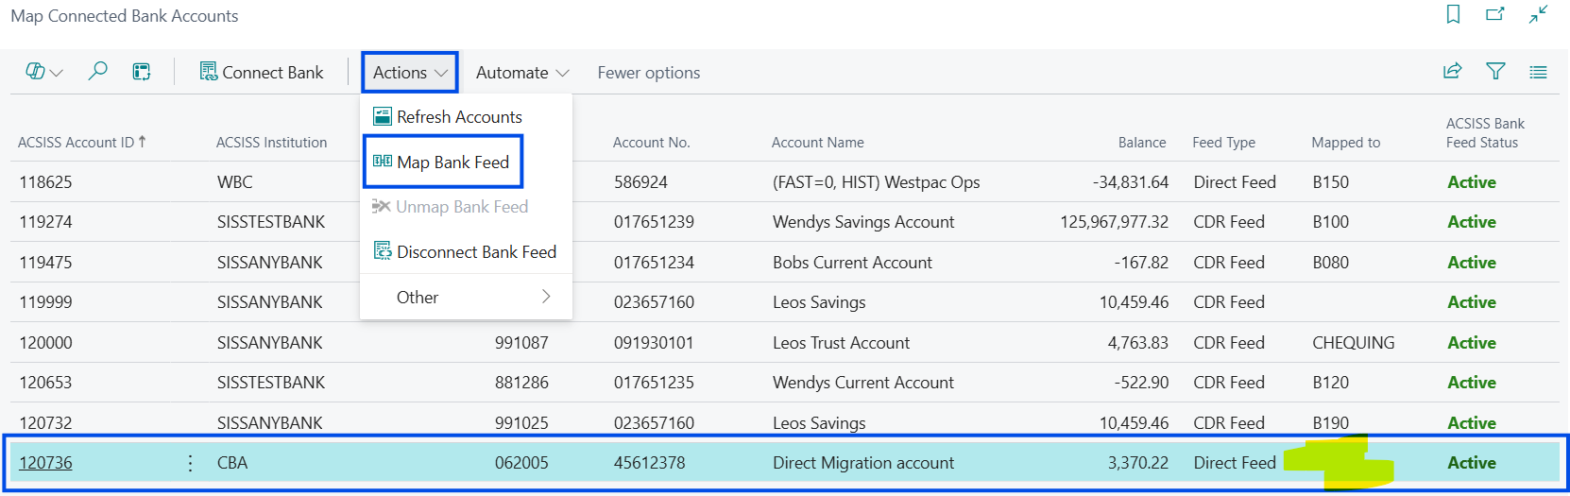Choose Map Bank Feed menu item
This screenshot has height=496, width=1570.
(452, 162)
